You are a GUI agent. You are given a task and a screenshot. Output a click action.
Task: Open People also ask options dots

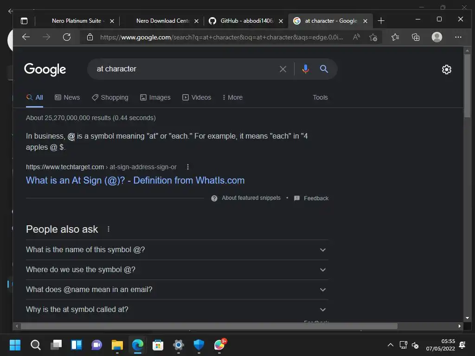(109, 229)
